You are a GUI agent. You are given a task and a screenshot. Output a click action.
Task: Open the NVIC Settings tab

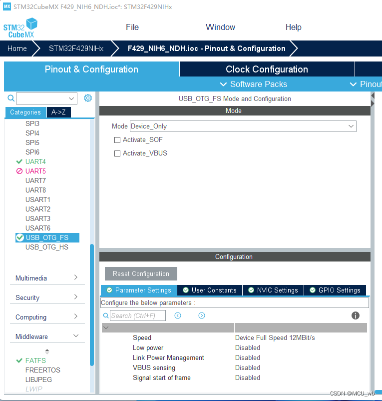pyautogui.click(x=273, y=290)
